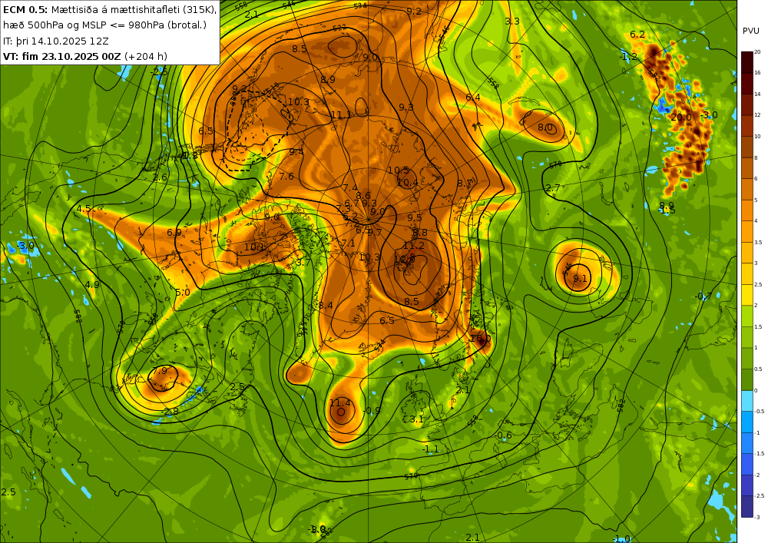The width and height of the screenshot is (768, 543).
Task: Click the '-0.7' negative PV value
Action: click(x=703, y=296)
